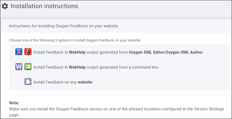Click the Choose one of the following 3 options text
The width and height of the screenshot is (232, 119).
pos(75,40)
